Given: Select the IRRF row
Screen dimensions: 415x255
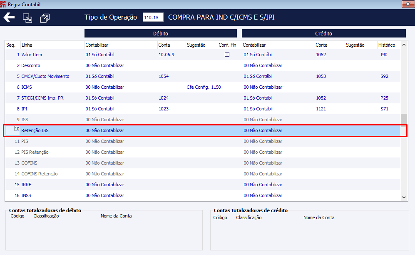Looking at the screenshot, I should click(203, 185).
